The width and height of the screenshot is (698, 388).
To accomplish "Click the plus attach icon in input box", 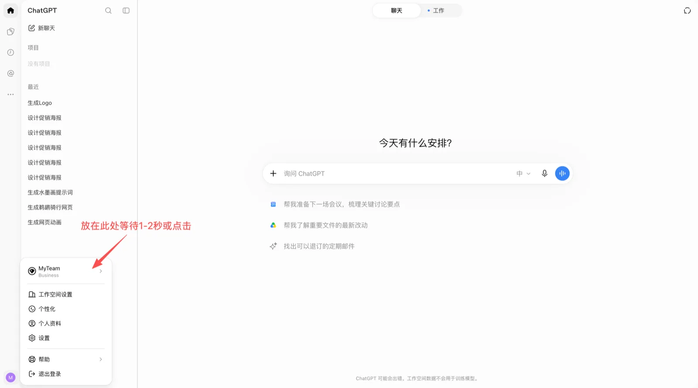I will click(x=273, y=174).
